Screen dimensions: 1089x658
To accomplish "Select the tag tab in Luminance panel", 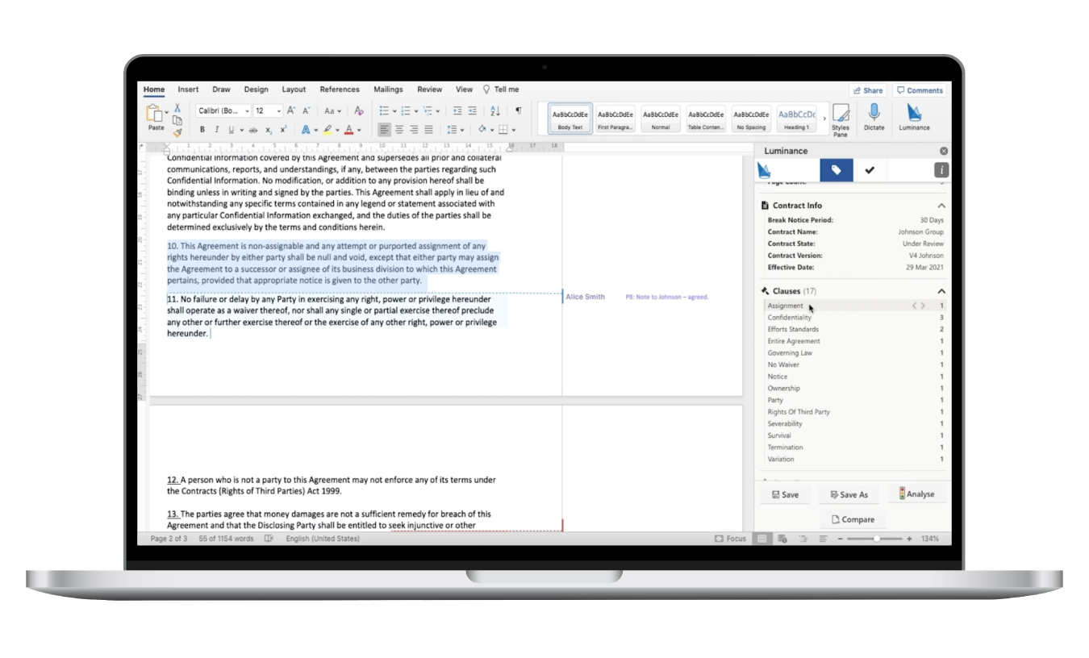I will coord(837,170).
